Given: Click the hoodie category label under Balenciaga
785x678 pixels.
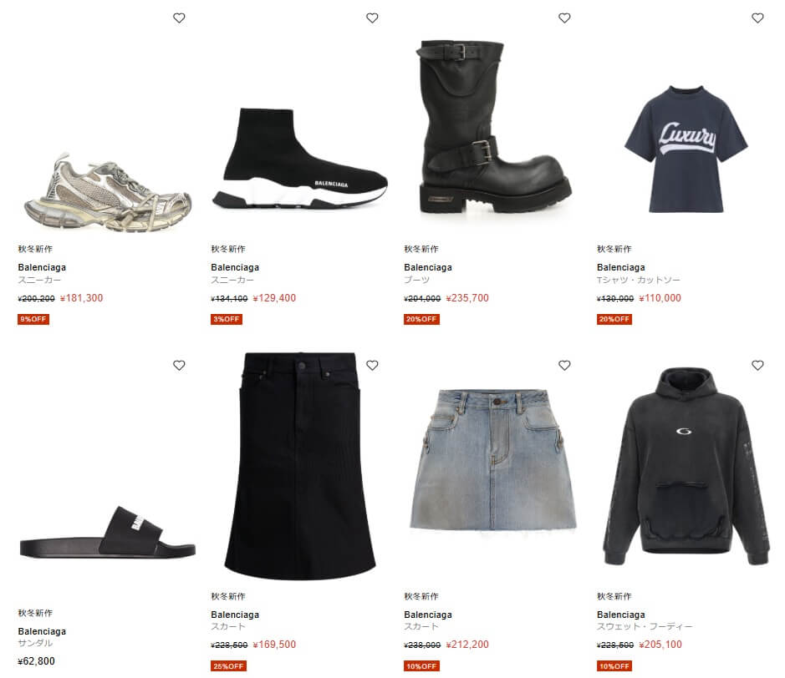Looking at the screenshot, I should 645,626.
